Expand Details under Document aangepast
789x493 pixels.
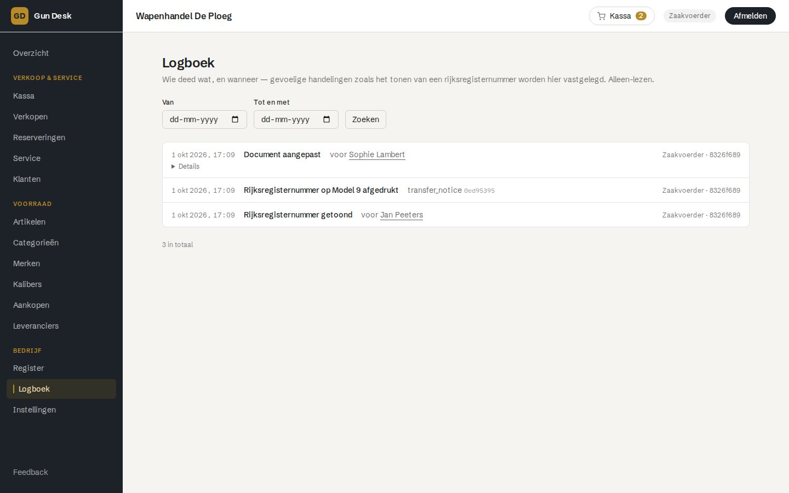(x=185, y=167)
